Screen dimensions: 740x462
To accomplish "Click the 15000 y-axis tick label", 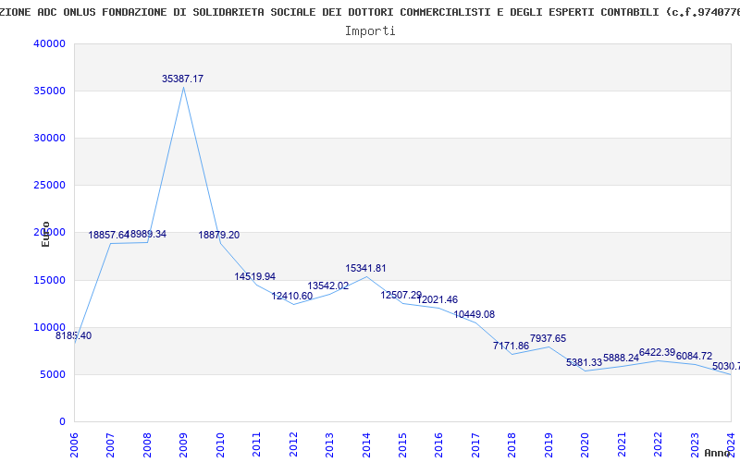I will click(50, 280).
